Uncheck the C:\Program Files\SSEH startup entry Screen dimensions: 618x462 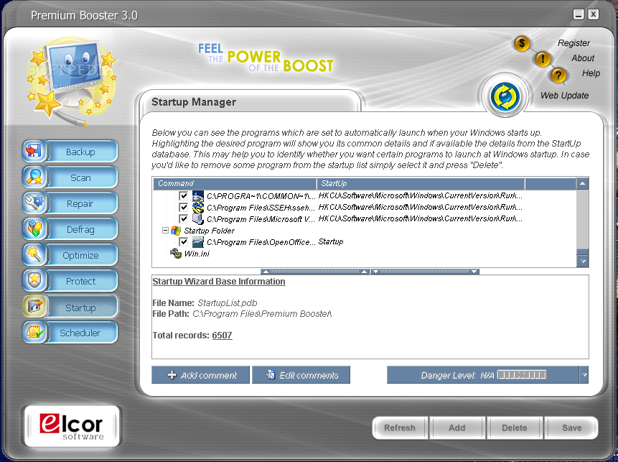pyautogui.click(x=183, y=207)
